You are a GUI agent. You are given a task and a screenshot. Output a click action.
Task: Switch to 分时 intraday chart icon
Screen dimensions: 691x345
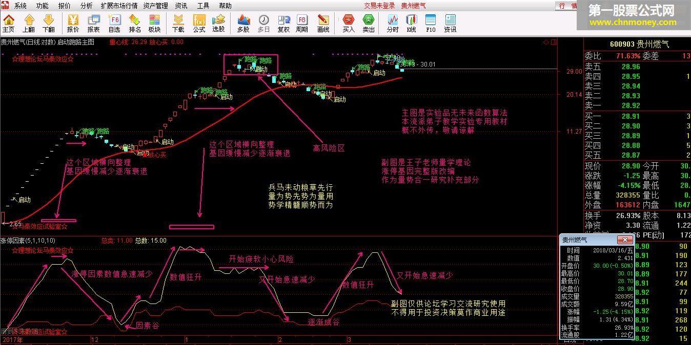coord(393,24)
